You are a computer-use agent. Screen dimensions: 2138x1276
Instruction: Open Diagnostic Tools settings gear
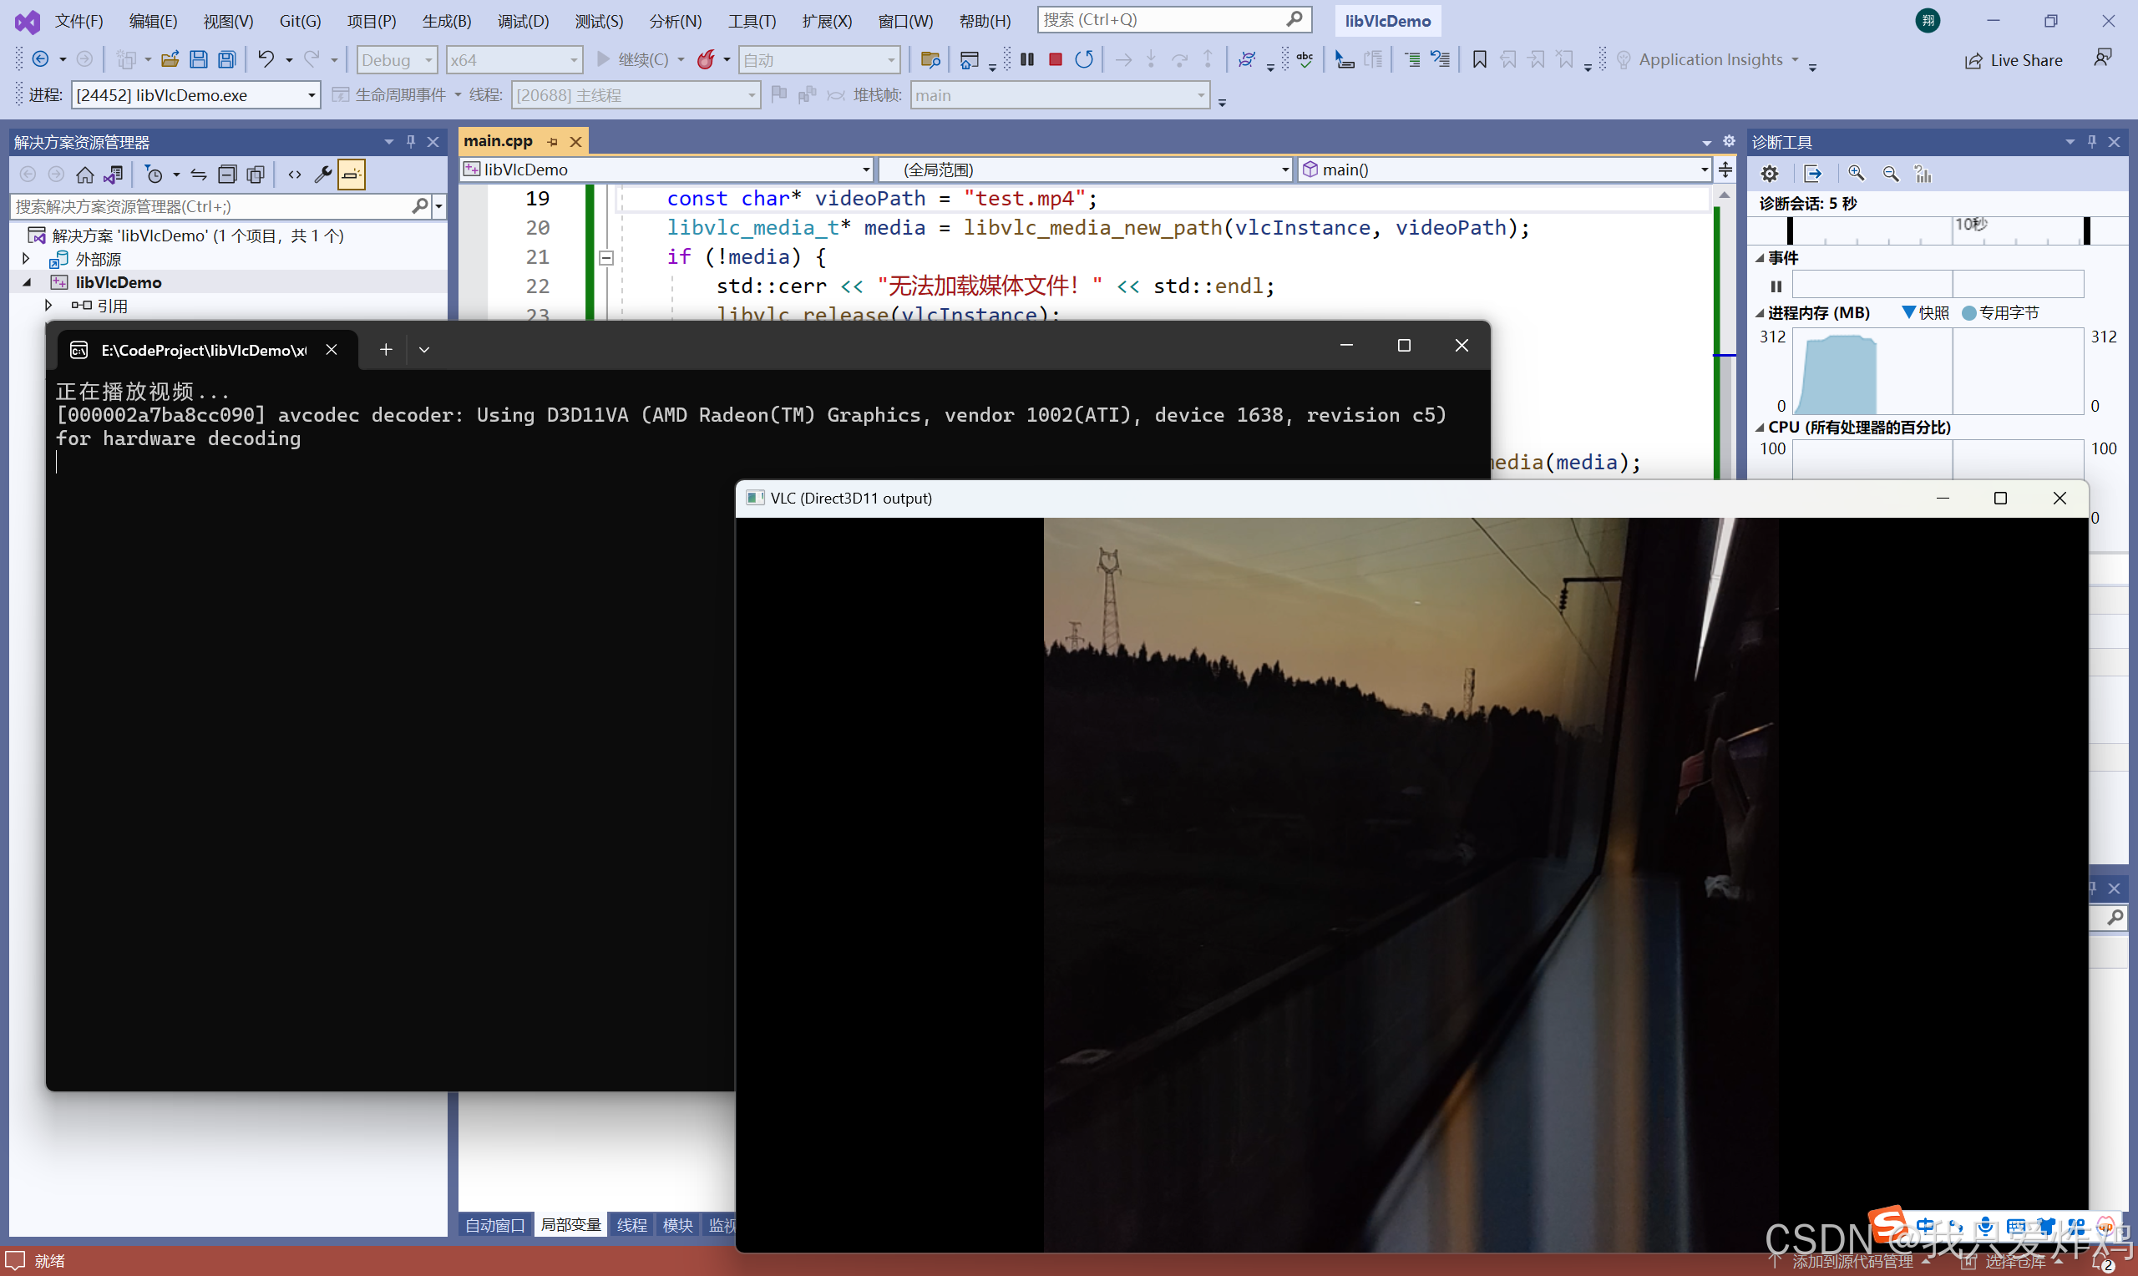1769,174
